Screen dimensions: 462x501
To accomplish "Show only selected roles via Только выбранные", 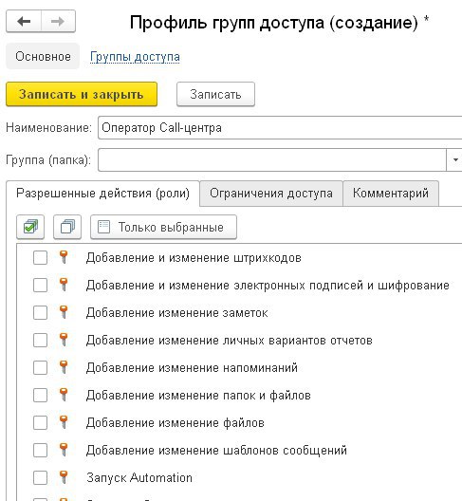I will pos(163,227).
